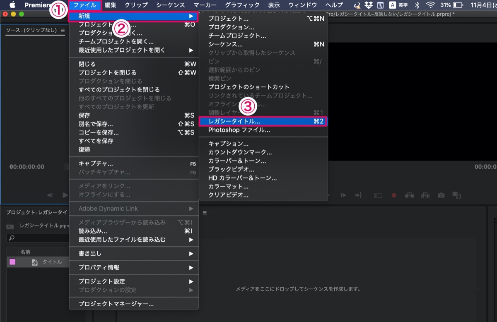The height and width of the screenshot is (322, 497).
Task: Select プロジェクトマネージャー...
Action: [x=134, y=304]
